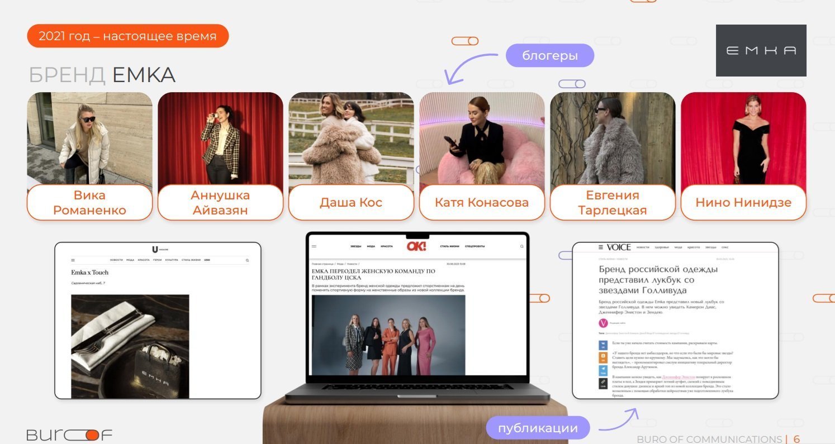
Task: Click the 2021 год – настоящее время badge
Action: pos(128,36)
